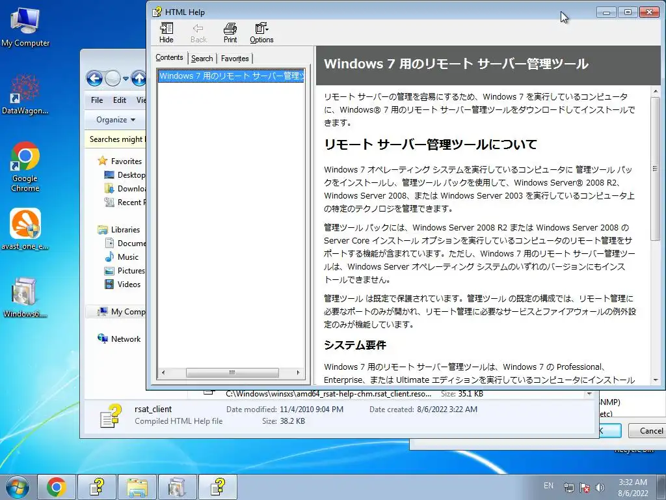
Task: Select the Windows6 installer desktop icon
Action: point(25,298)
